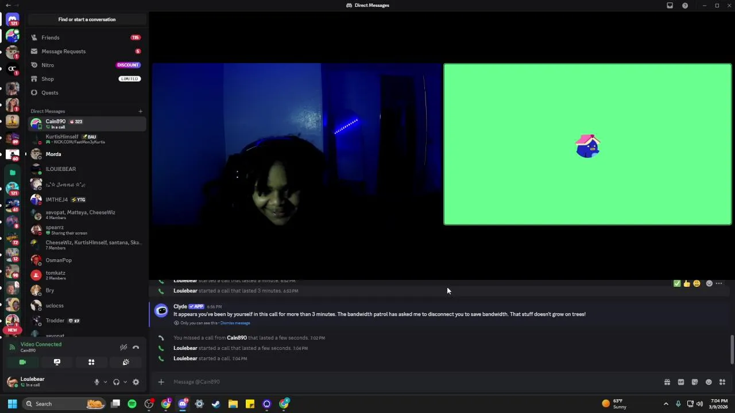Screen dimensions: 735x413
Task: Open the Apps launcher in message bar
Action: [722, 382]
